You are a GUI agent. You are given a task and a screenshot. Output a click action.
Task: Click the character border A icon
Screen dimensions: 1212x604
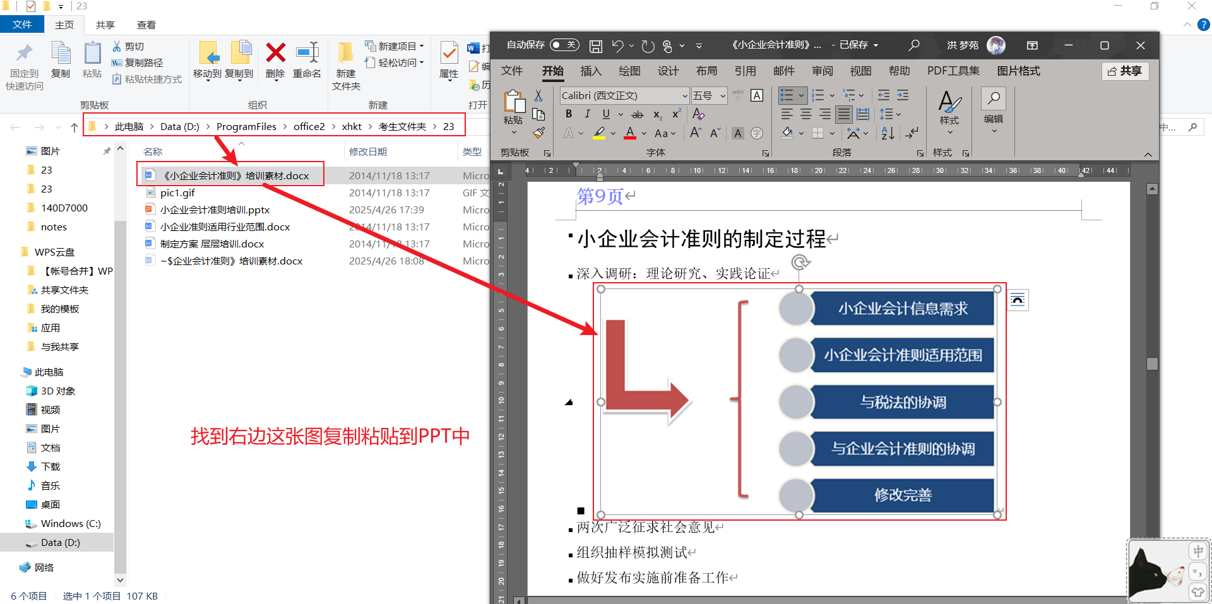[757, 95]
